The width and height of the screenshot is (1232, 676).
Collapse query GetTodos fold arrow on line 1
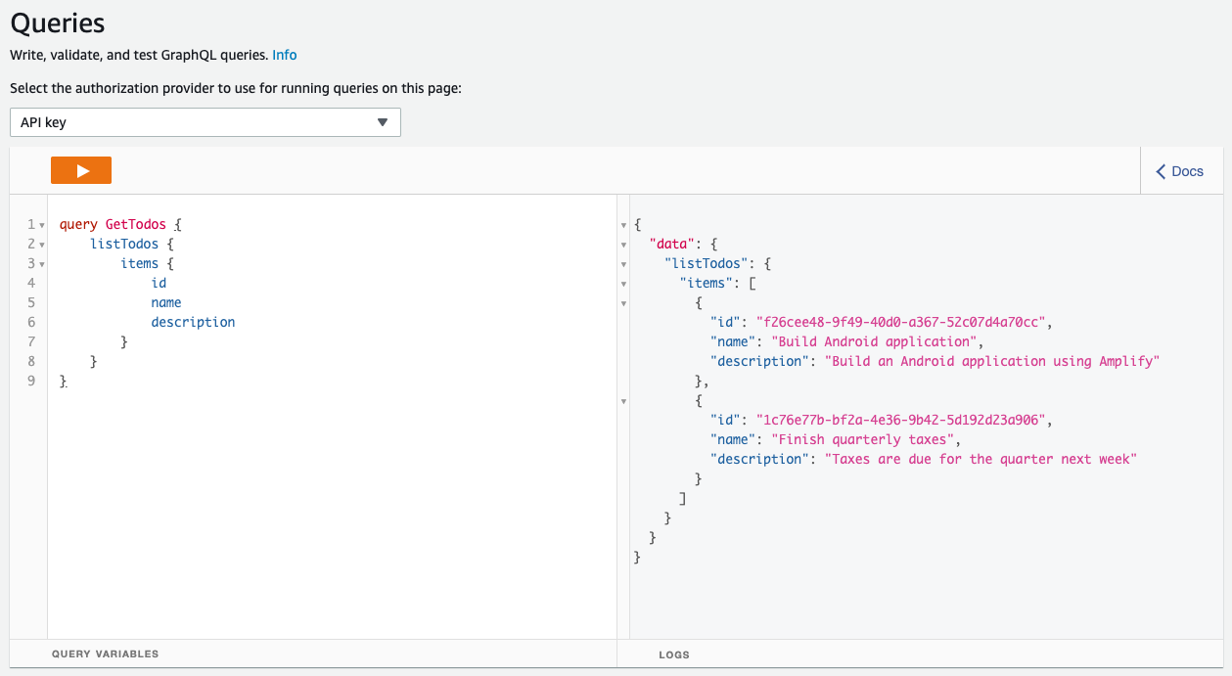(x=42, y=225)
